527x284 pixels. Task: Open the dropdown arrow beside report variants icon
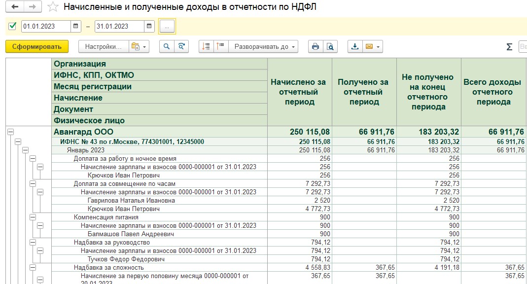click(144, 47)
